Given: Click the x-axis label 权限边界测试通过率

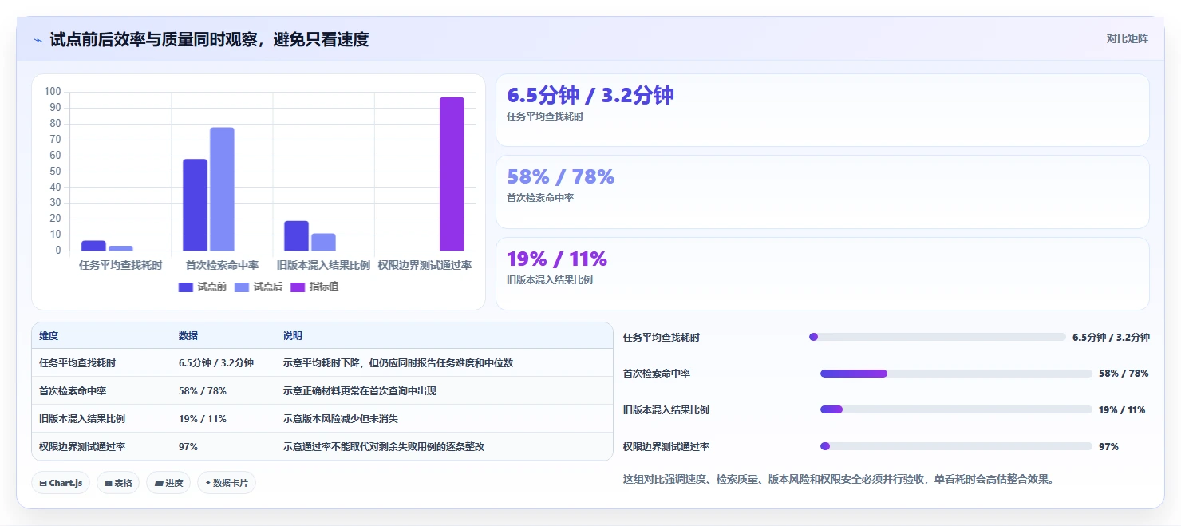Looking at the screenshot, I should (425, 265).
